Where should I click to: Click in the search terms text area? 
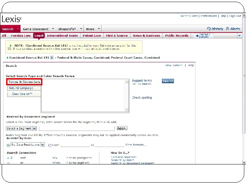[83, 96]
